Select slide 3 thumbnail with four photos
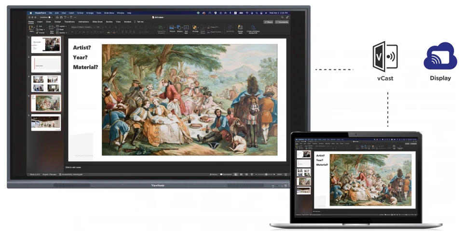 point(46,84)
